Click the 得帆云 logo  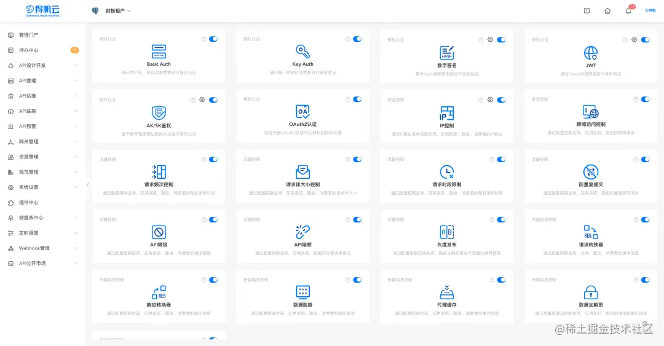pos(43,10)
